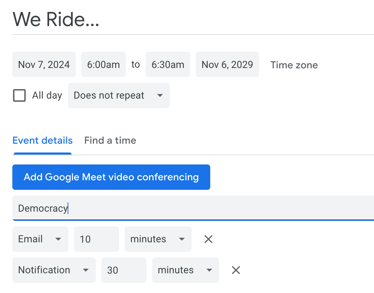Remove the Email 10 minutes reminder

tap(208, 239)
